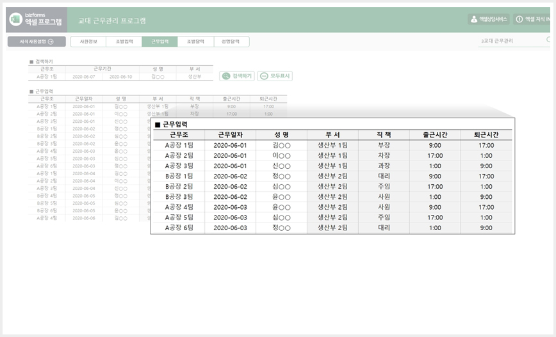
Task: Go to the 조별달력 tab
Action: (195, 42)
